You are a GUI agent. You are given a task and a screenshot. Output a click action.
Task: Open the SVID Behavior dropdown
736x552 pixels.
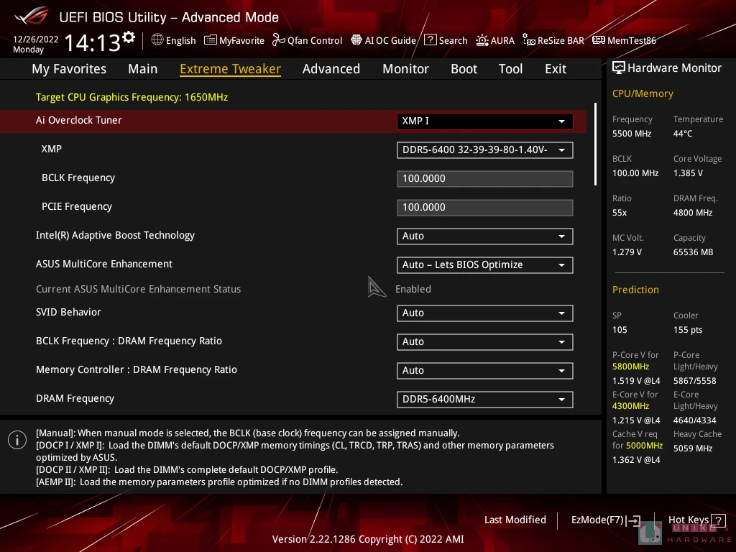pyautogui.click(x=484, y=313)
